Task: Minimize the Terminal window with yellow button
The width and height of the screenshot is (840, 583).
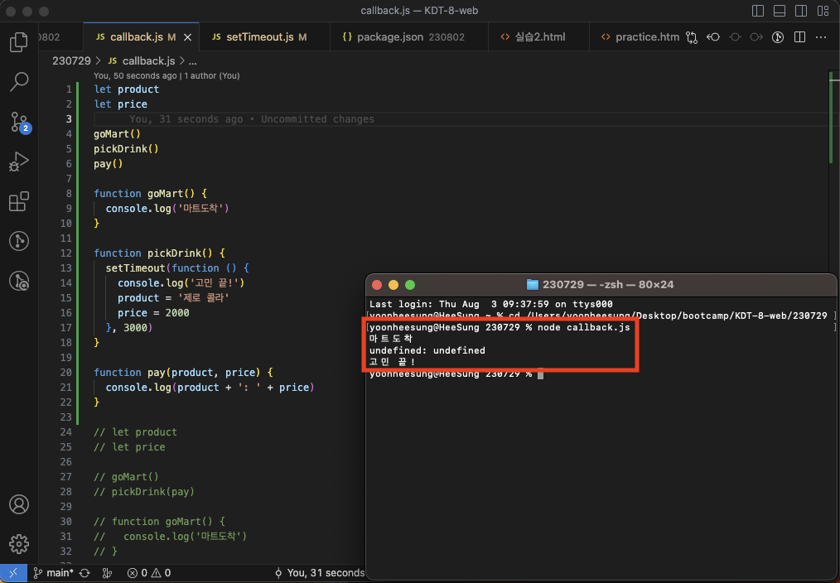Action: (x=393, y=285)
